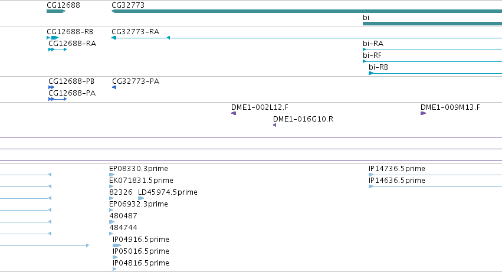Select protein label CG12688-PB
502x272 pixels.
71,81
